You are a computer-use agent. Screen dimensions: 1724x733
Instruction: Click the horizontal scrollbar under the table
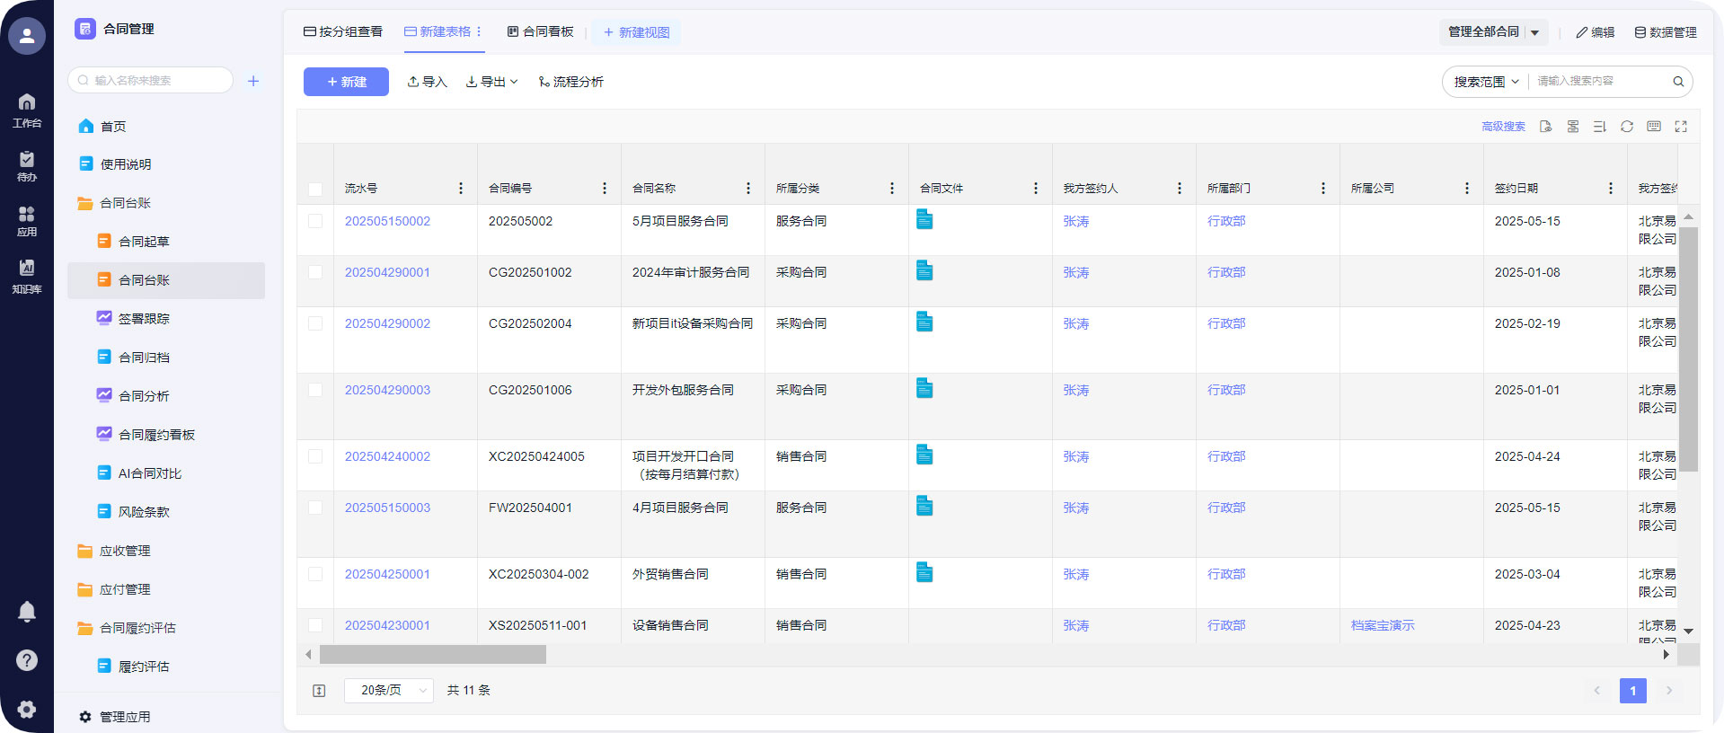pos(432,655)
